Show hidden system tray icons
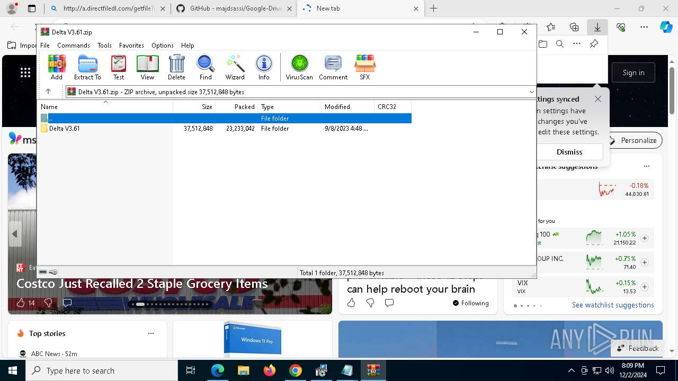 (571, 370)
